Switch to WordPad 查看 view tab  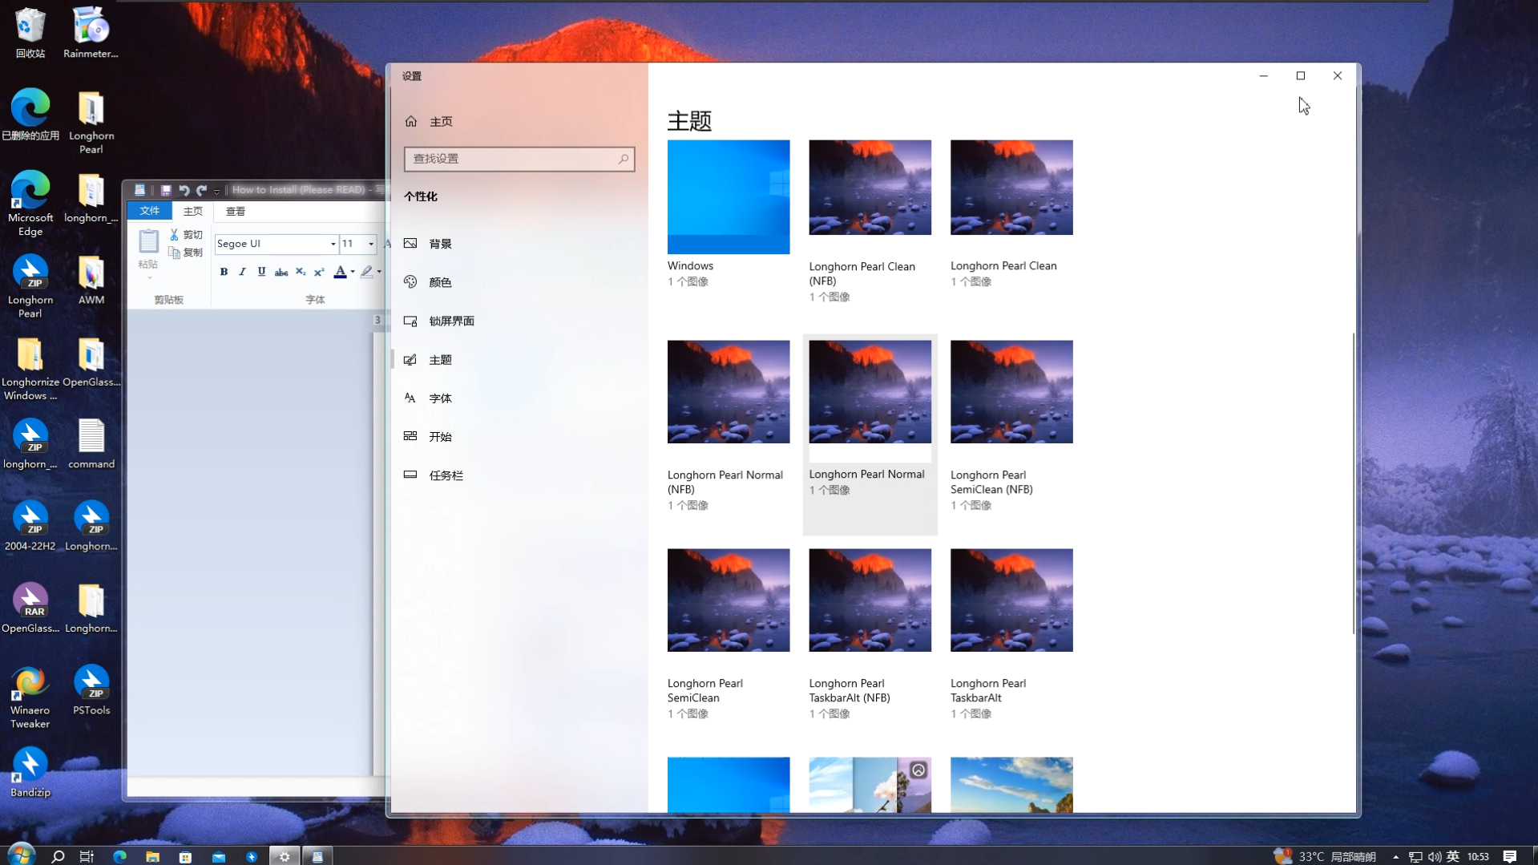(x=236, y=211)
